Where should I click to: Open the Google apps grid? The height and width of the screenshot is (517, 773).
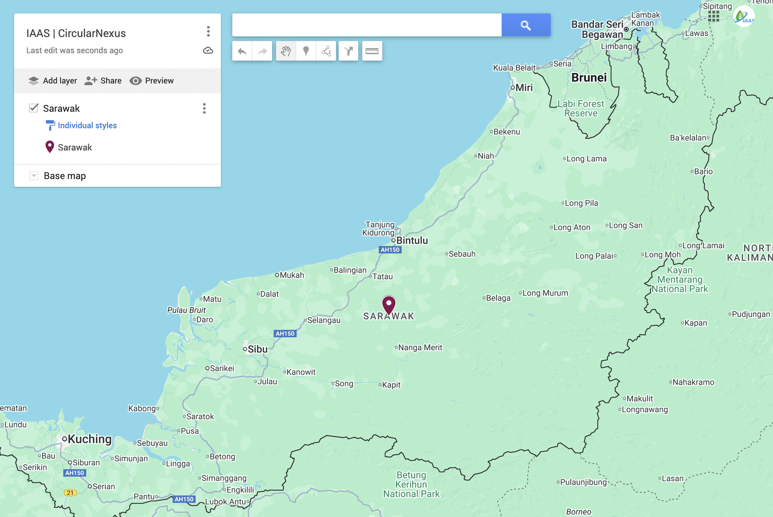click(714, 17)
